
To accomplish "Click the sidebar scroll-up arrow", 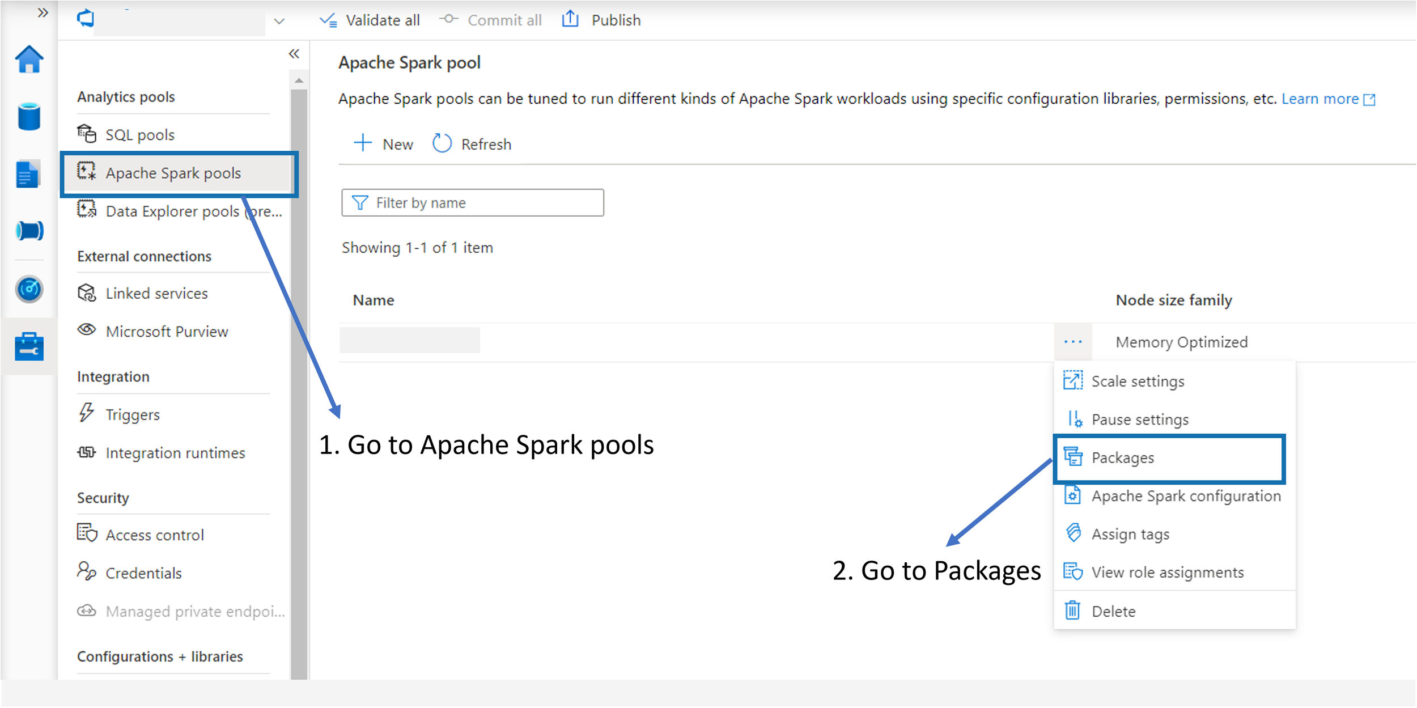I will tap(299, 81).
